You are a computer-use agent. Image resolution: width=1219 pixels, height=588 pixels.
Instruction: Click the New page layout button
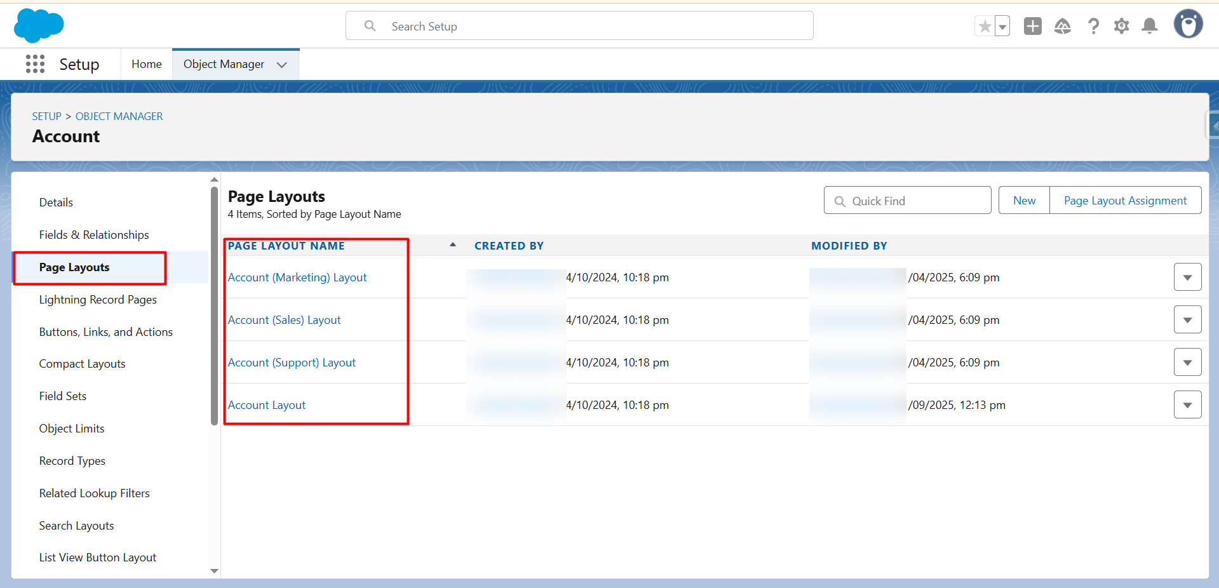pos(1023,200)
